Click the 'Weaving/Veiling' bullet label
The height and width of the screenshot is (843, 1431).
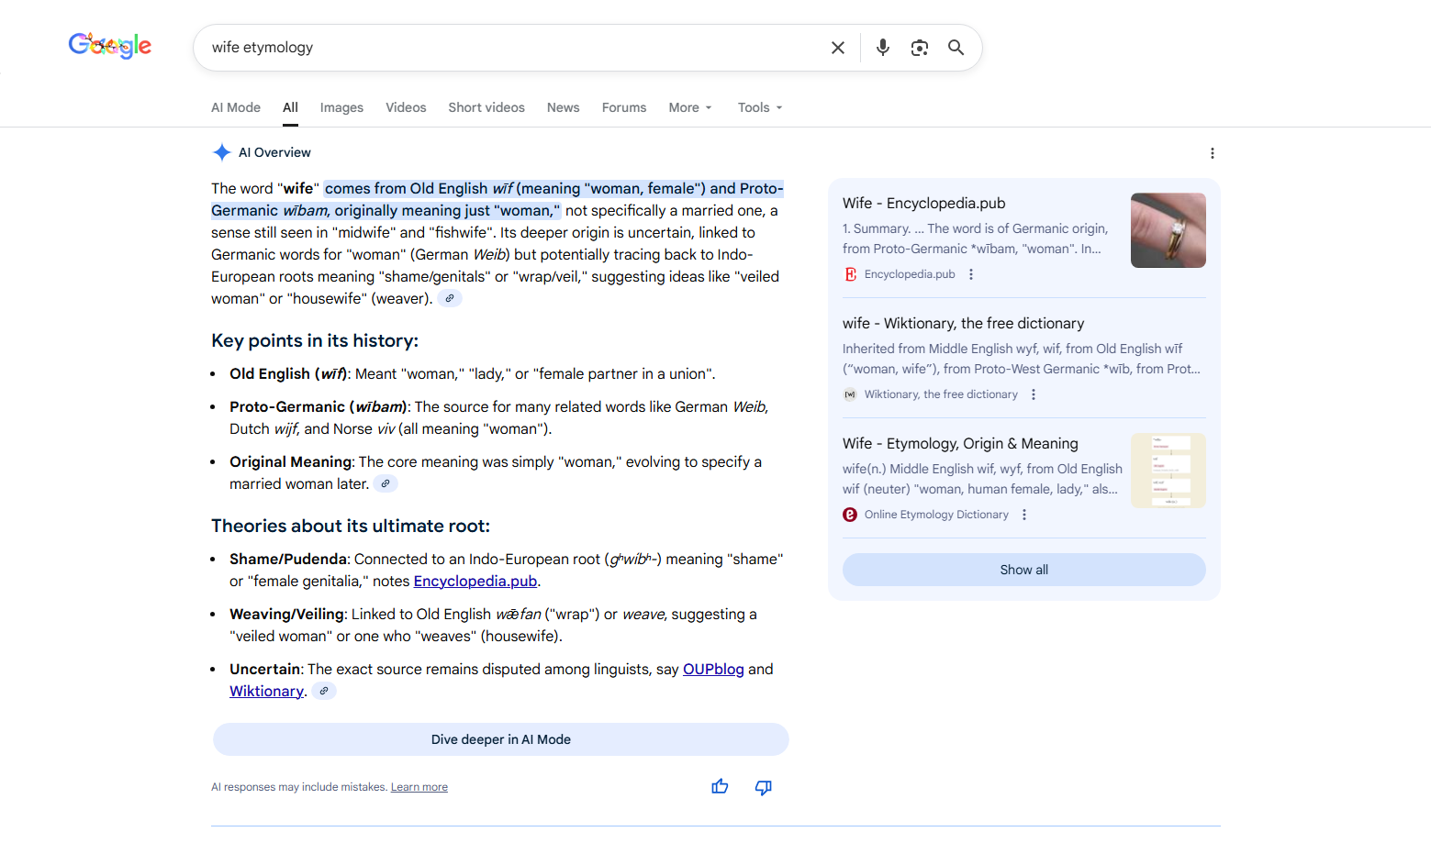pyautogui.click(x=287, y=615)
